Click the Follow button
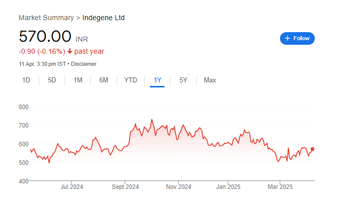Screen dimensions: 338x199 (297, 38)
